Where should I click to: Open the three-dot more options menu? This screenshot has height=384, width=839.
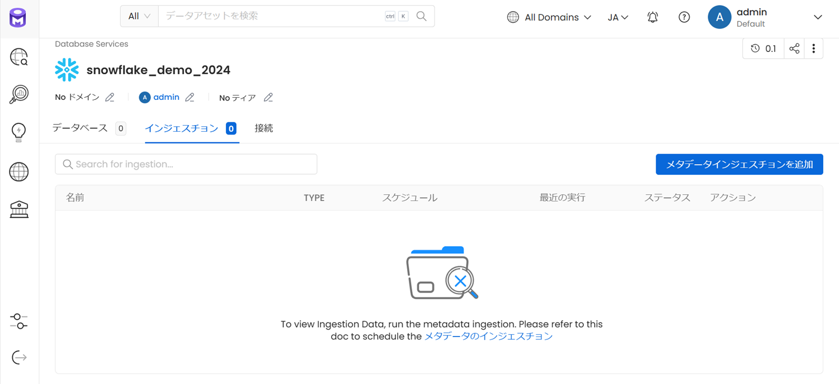click(x=814, y=49)
